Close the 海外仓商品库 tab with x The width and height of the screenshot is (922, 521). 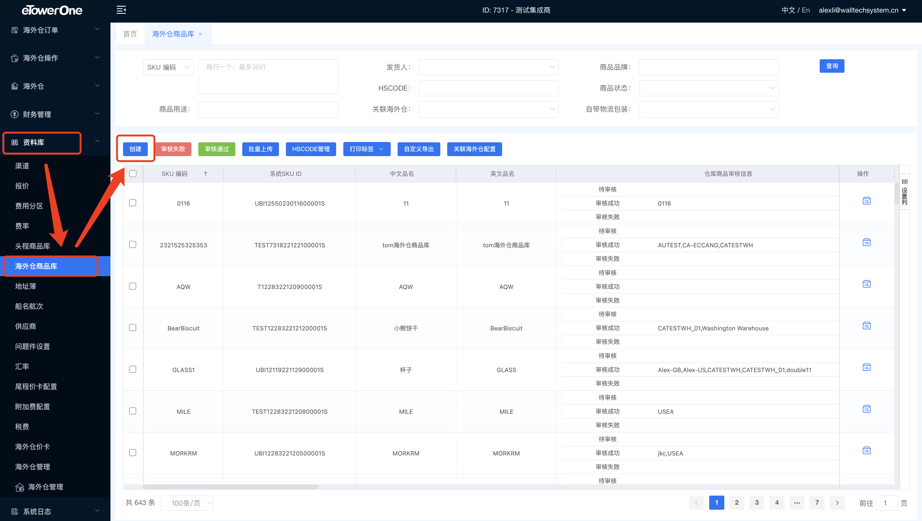click(200, 34)
